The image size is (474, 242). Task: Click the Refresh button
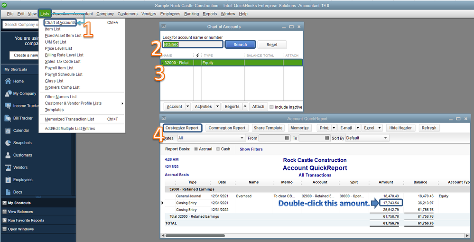429,128
